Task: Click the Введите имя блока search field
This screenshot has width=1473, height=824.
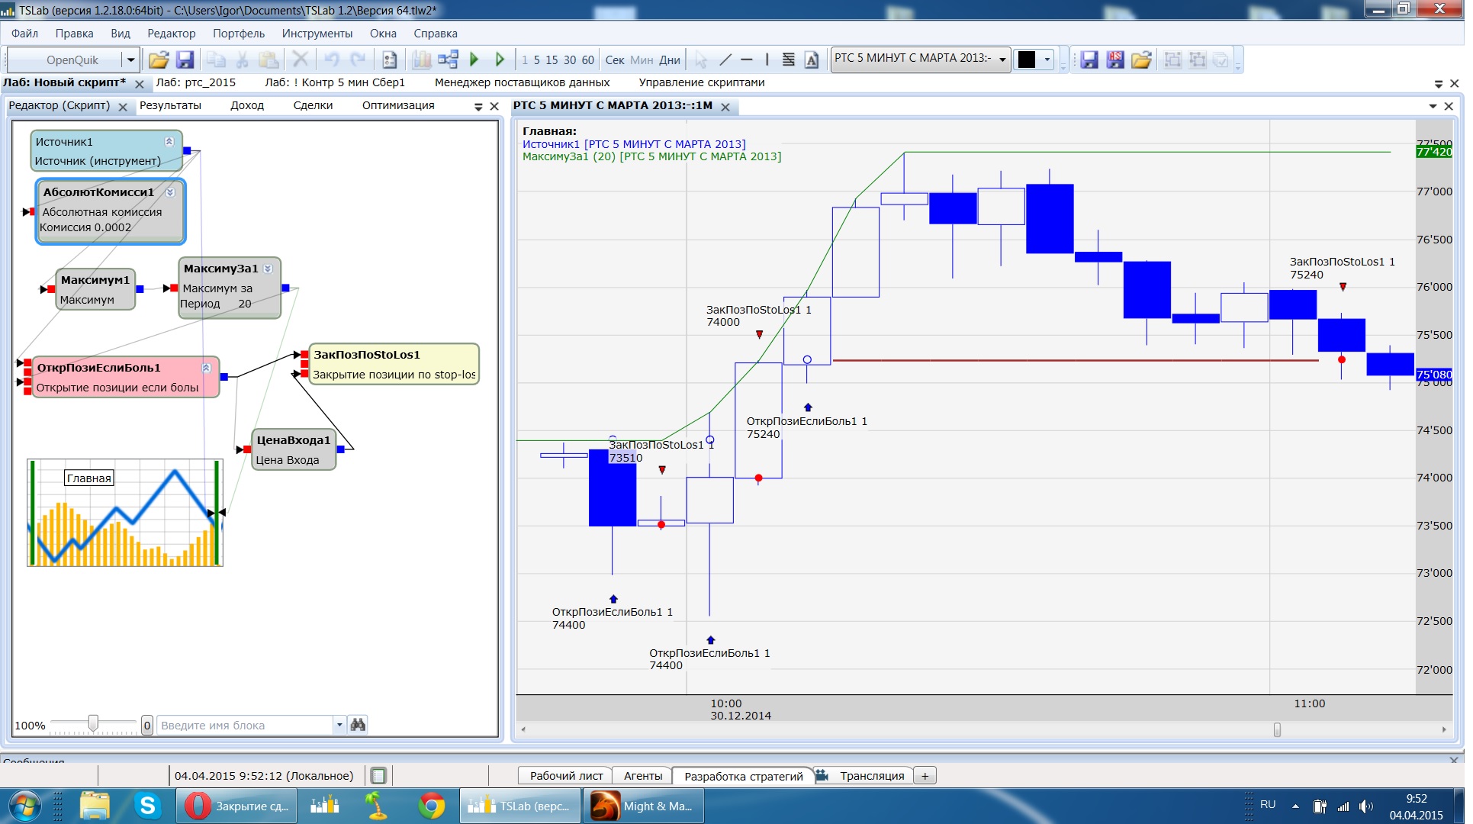Action: [246, 725]
